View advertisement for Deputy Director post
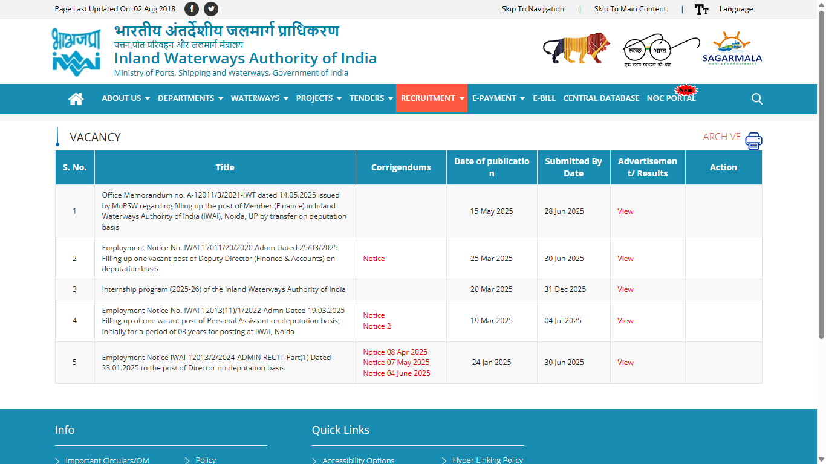826x464 pixels. pos(625,259)
